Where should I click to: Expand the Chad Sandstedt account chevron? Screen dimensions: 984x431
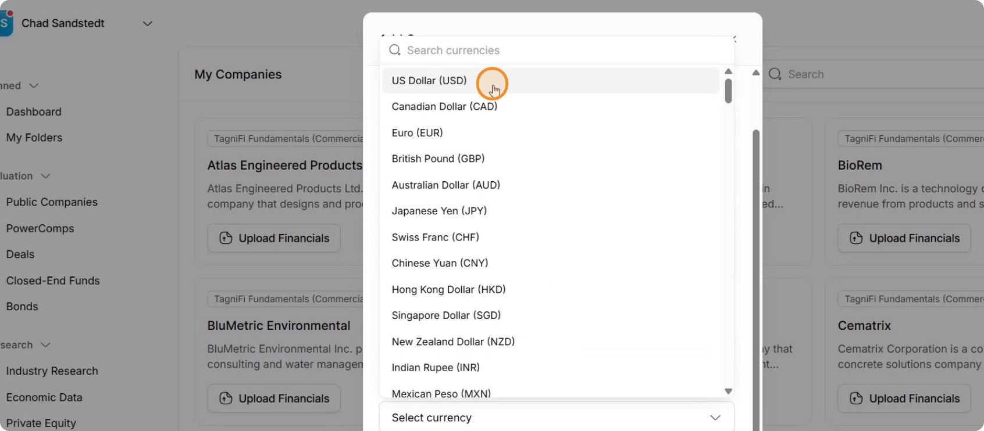[x=148, y=23]
